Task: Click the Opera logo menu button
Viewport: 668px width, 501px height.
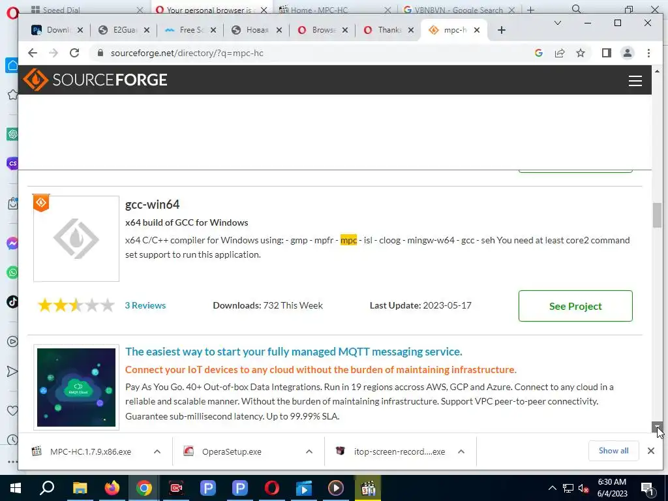Action: pyautogui.click(x=12, y=13)
